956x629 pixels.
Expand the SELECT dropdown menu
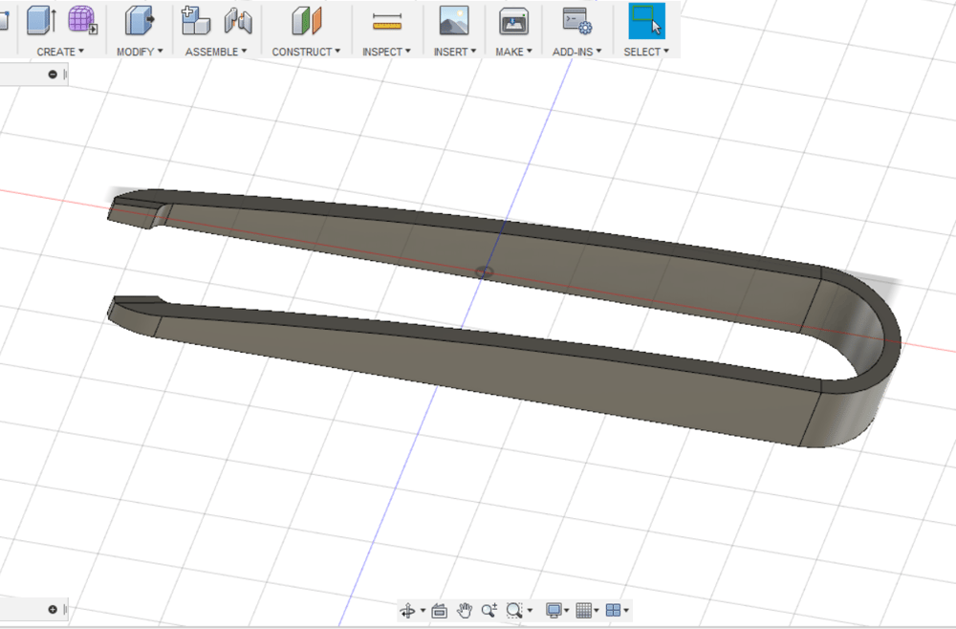[x=646, y=52]
